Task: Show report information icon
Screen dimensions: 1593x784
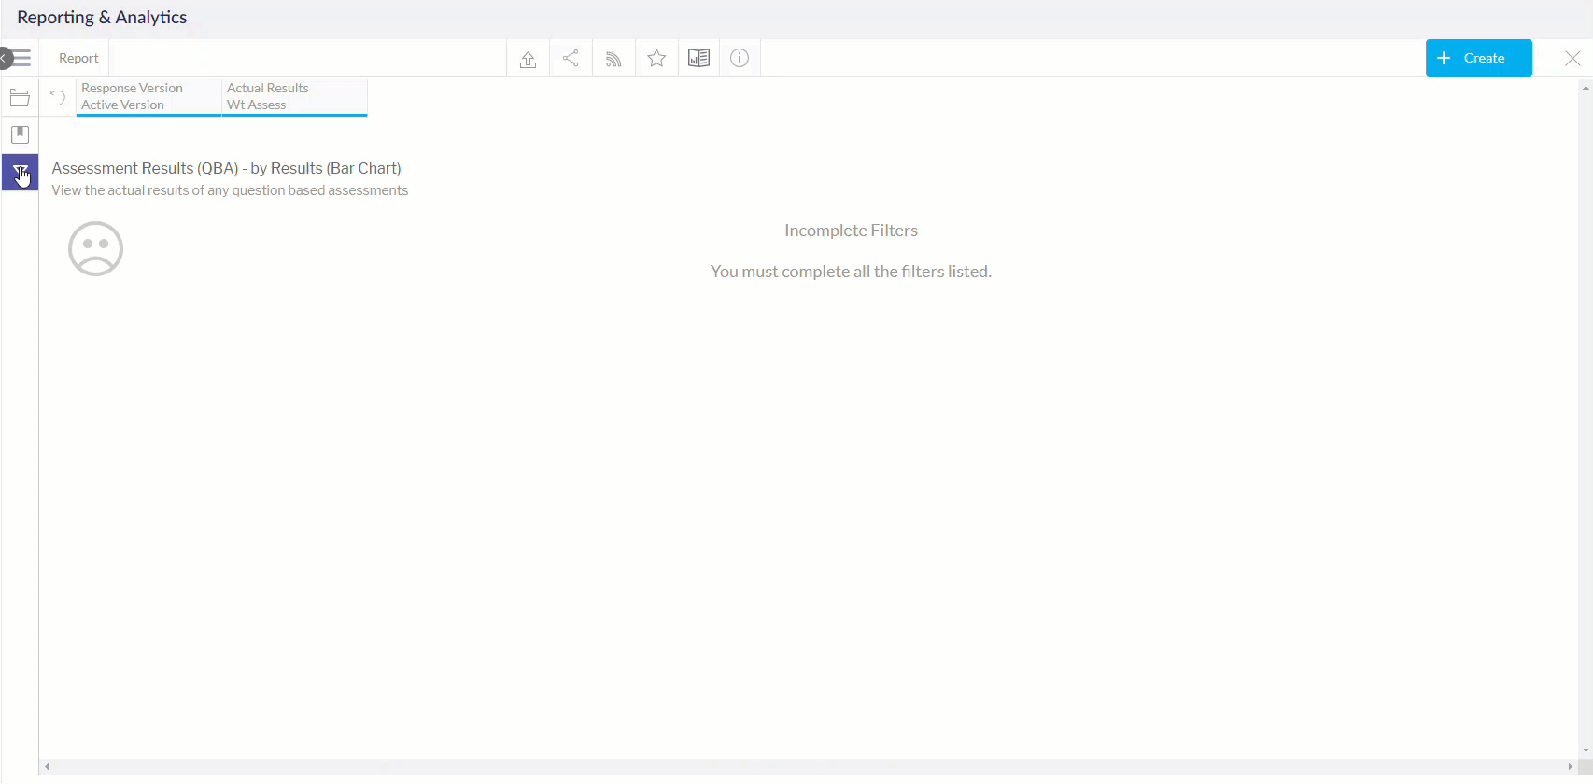Action: 740,59
